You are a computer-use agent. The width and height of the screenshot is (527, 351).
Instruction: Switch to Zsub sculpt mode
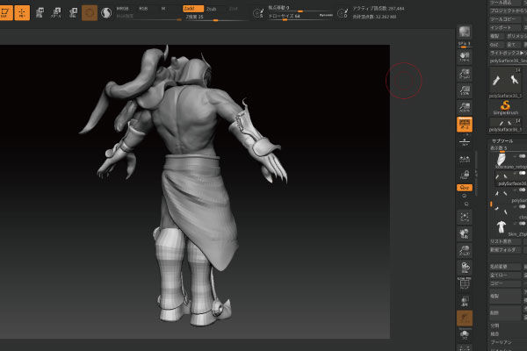(x=212, y=9)
